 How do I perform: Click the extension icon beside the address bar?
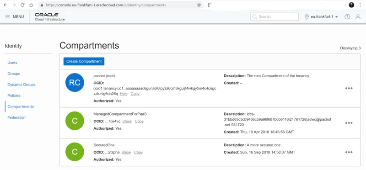[210, 5]
